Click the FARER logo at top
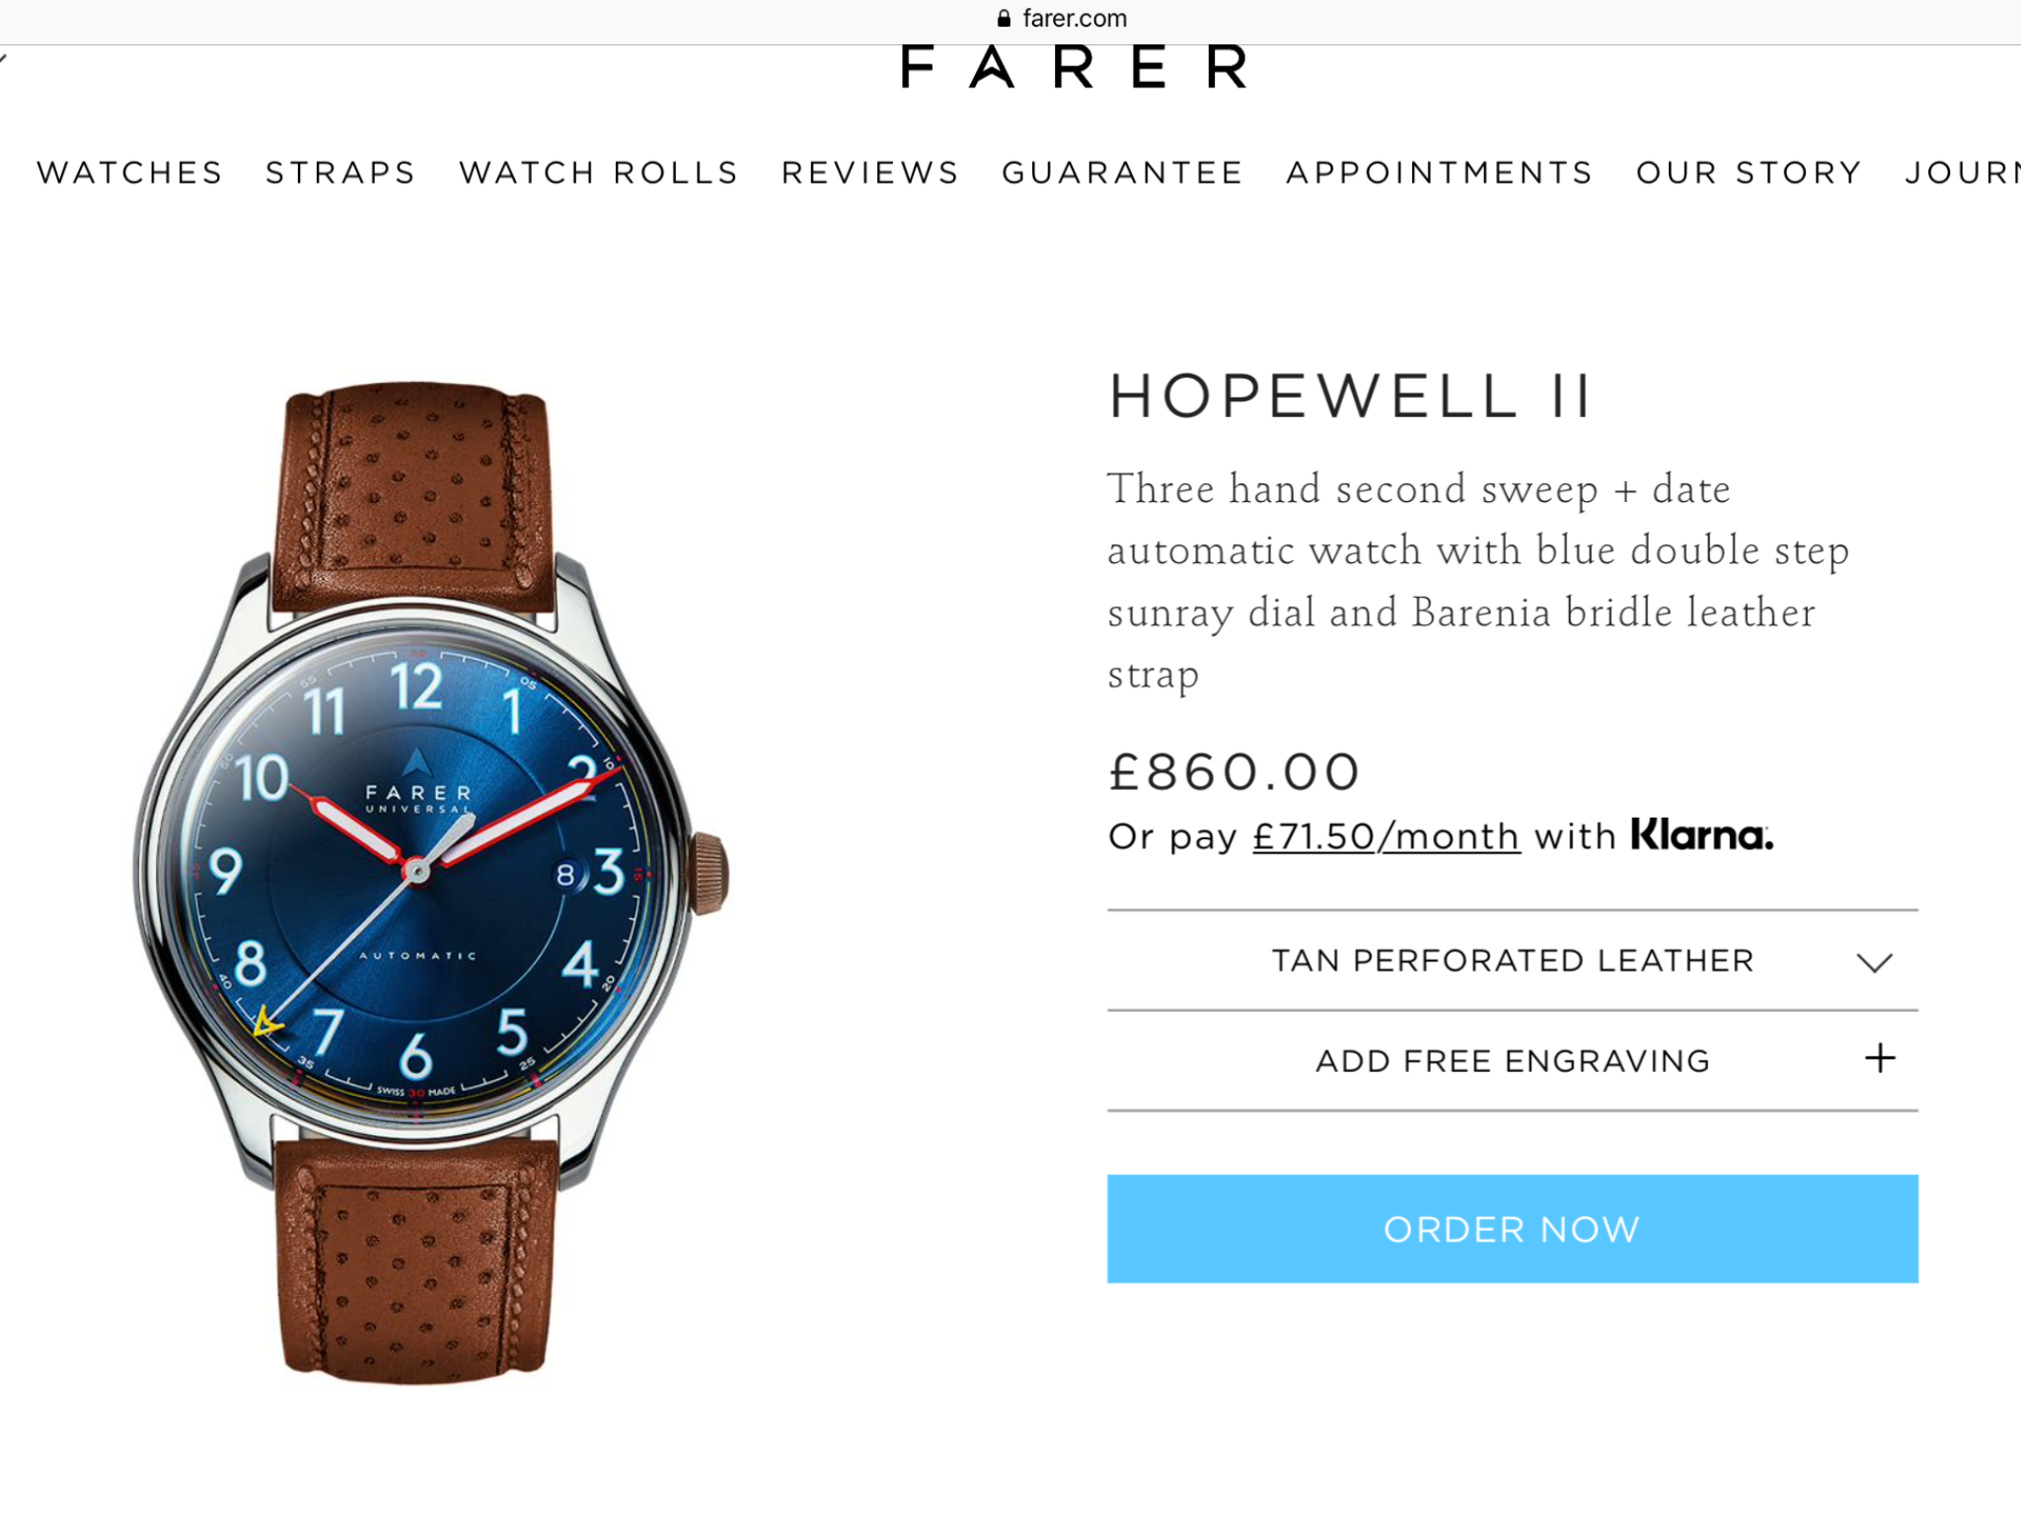The width and height of the screenshot is (2021, 1515). [1074, 67]
